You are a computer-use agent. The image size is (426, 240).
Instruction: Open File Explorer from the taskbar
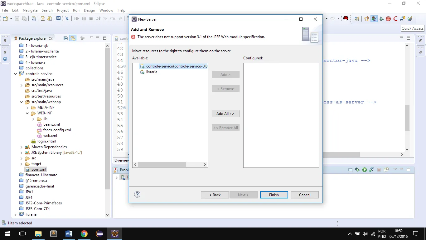[x=38, y=234]
